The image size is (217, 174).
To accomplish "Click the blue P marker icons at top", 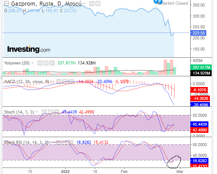I will coord(158,2).
